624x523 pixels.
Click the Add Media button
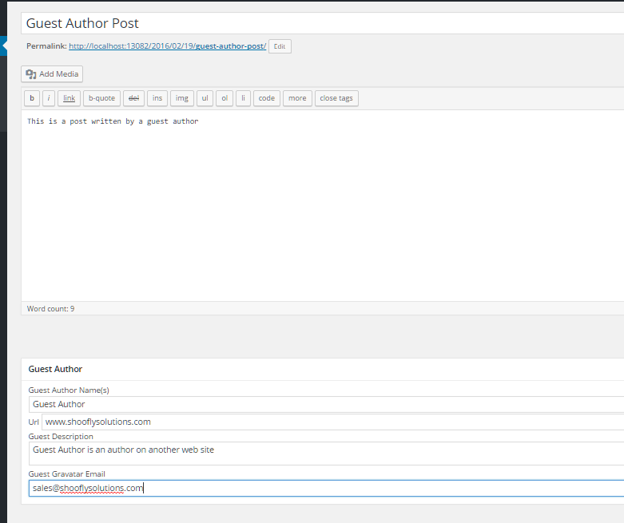52,74
